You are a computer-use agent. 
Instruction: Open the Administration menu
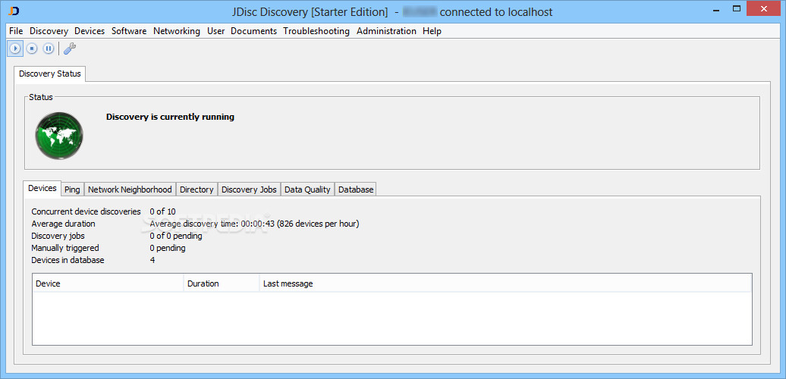386,31
